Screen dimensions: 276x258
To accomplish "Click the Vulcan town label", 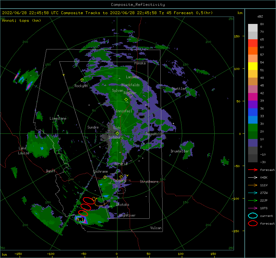I will (156, 228).
